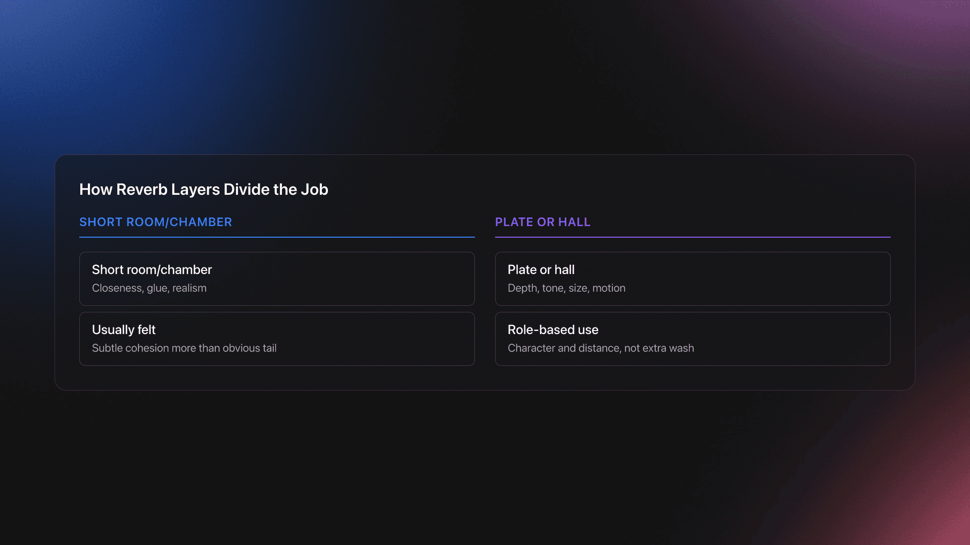Click "Subtle cohesion more than obvious tail" text
The height and width of the screenshot is (545, 970).
184,348
